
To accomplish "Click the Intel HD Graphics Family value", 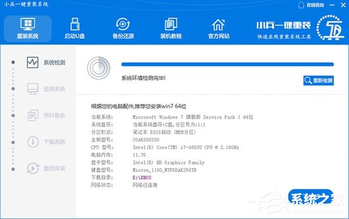I will pyautogui.click(x=169, y=162).
